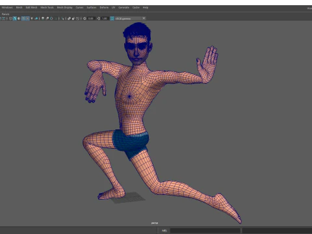The image size is (312, 234).
Task: Select the character's head mesh
Action: pyautogui.click(x=137, y=44)
